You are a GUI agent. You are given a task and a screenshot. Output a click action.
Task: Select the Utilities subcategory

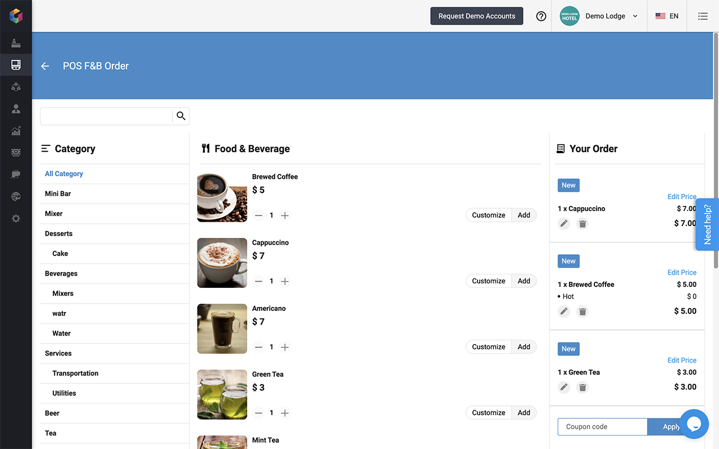[115, 393]
